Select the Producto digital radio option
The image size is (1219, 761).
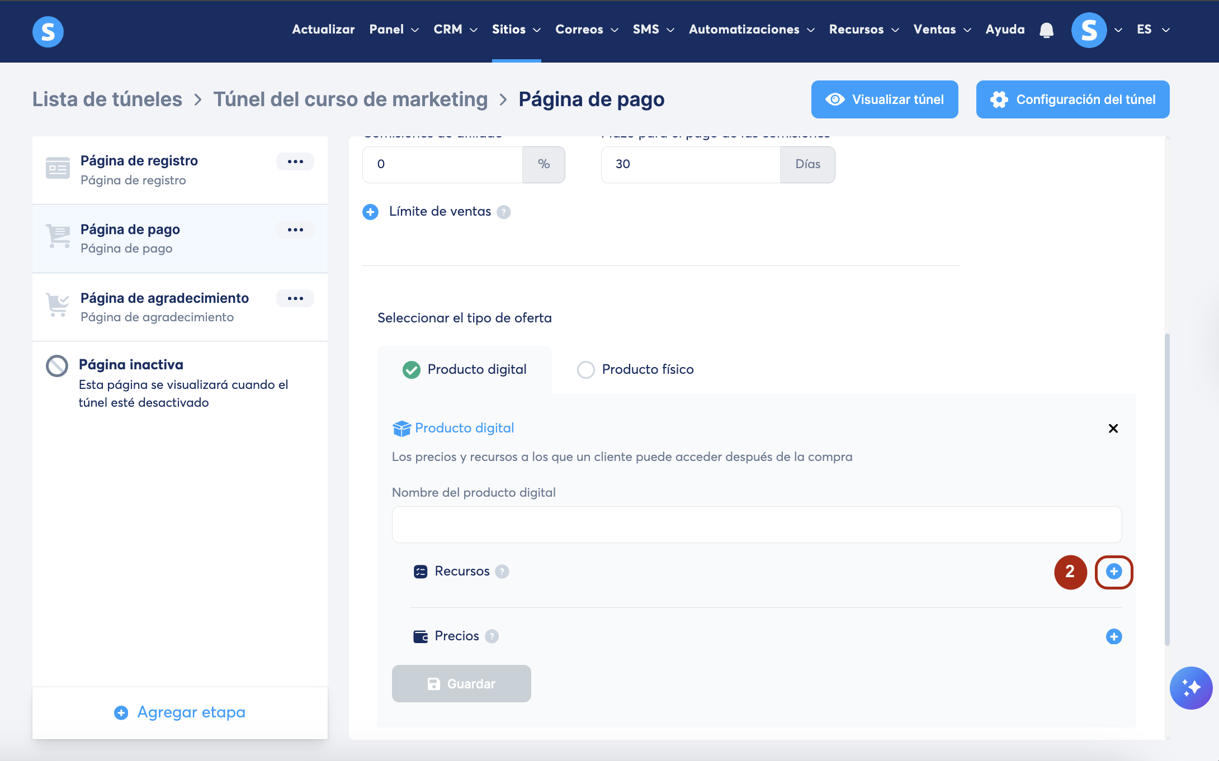(412, 370)
